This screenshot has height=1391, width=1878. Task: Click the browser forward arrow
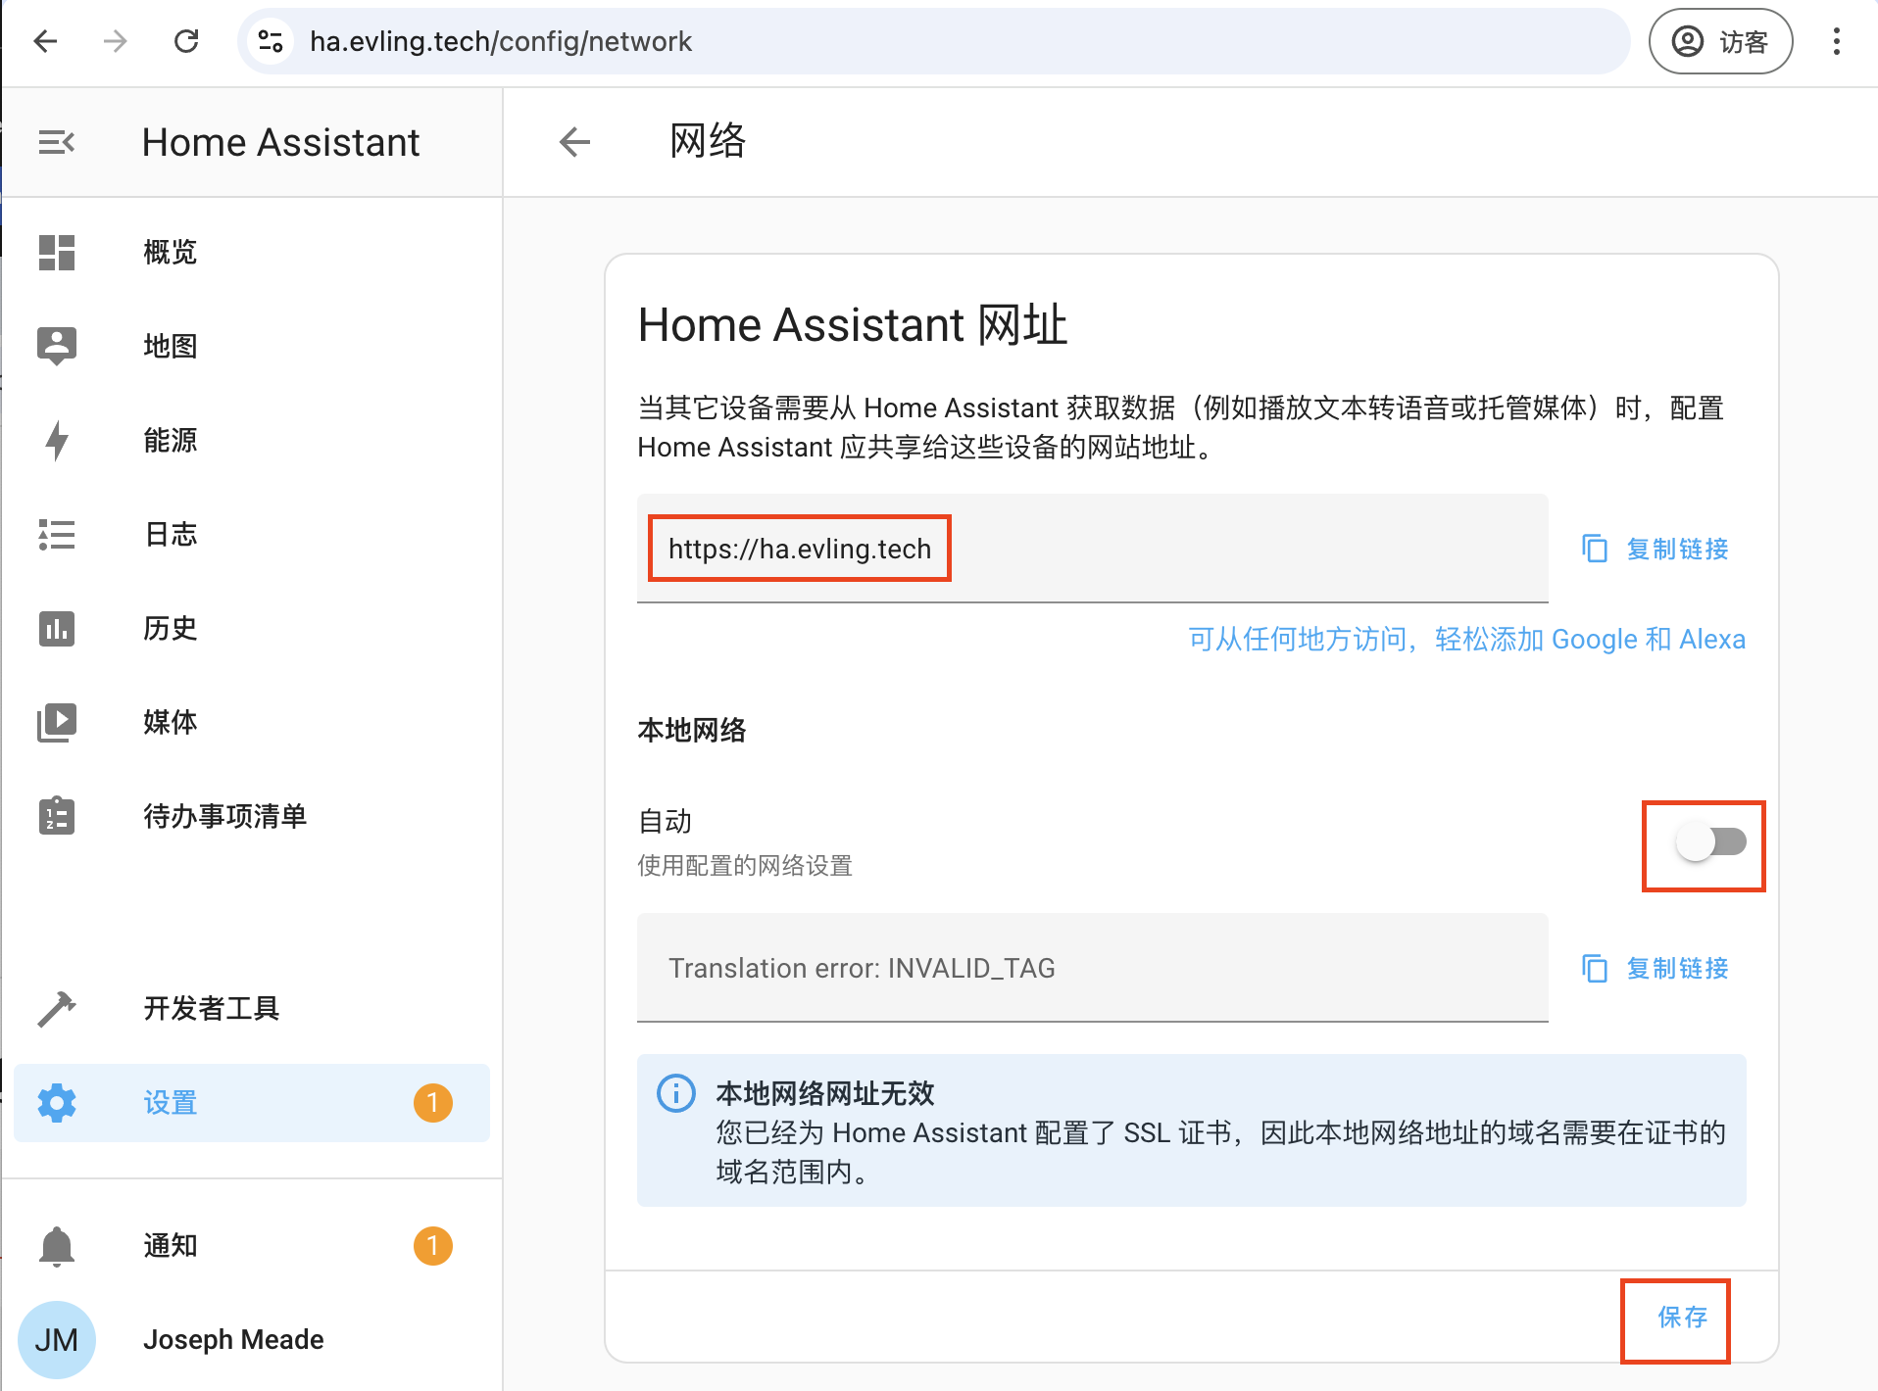point(116,41)
